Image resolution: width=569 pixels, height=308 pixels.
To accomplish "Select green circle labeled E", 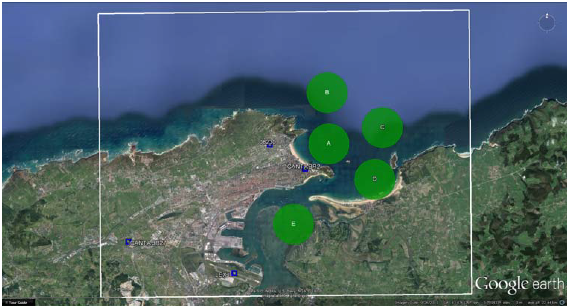I will [293, 224].
